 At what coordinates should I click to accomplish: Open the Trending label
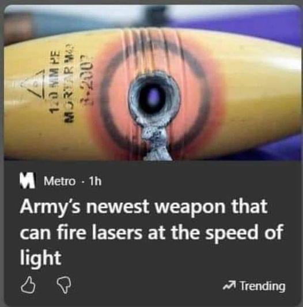263,286
